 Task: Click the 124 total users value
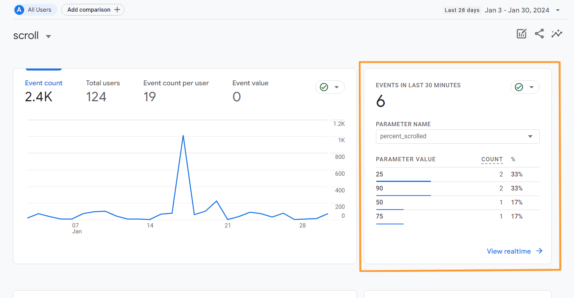pos(96,97)
